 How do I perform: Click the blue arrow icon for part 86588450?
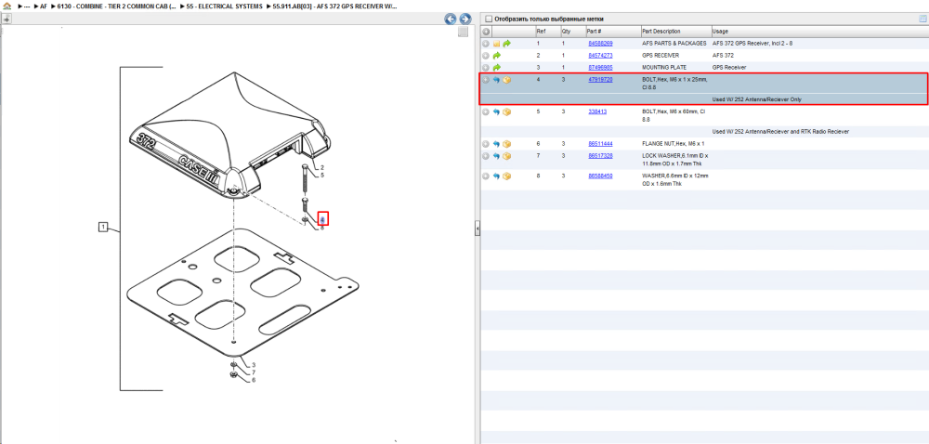coord(496,176)
